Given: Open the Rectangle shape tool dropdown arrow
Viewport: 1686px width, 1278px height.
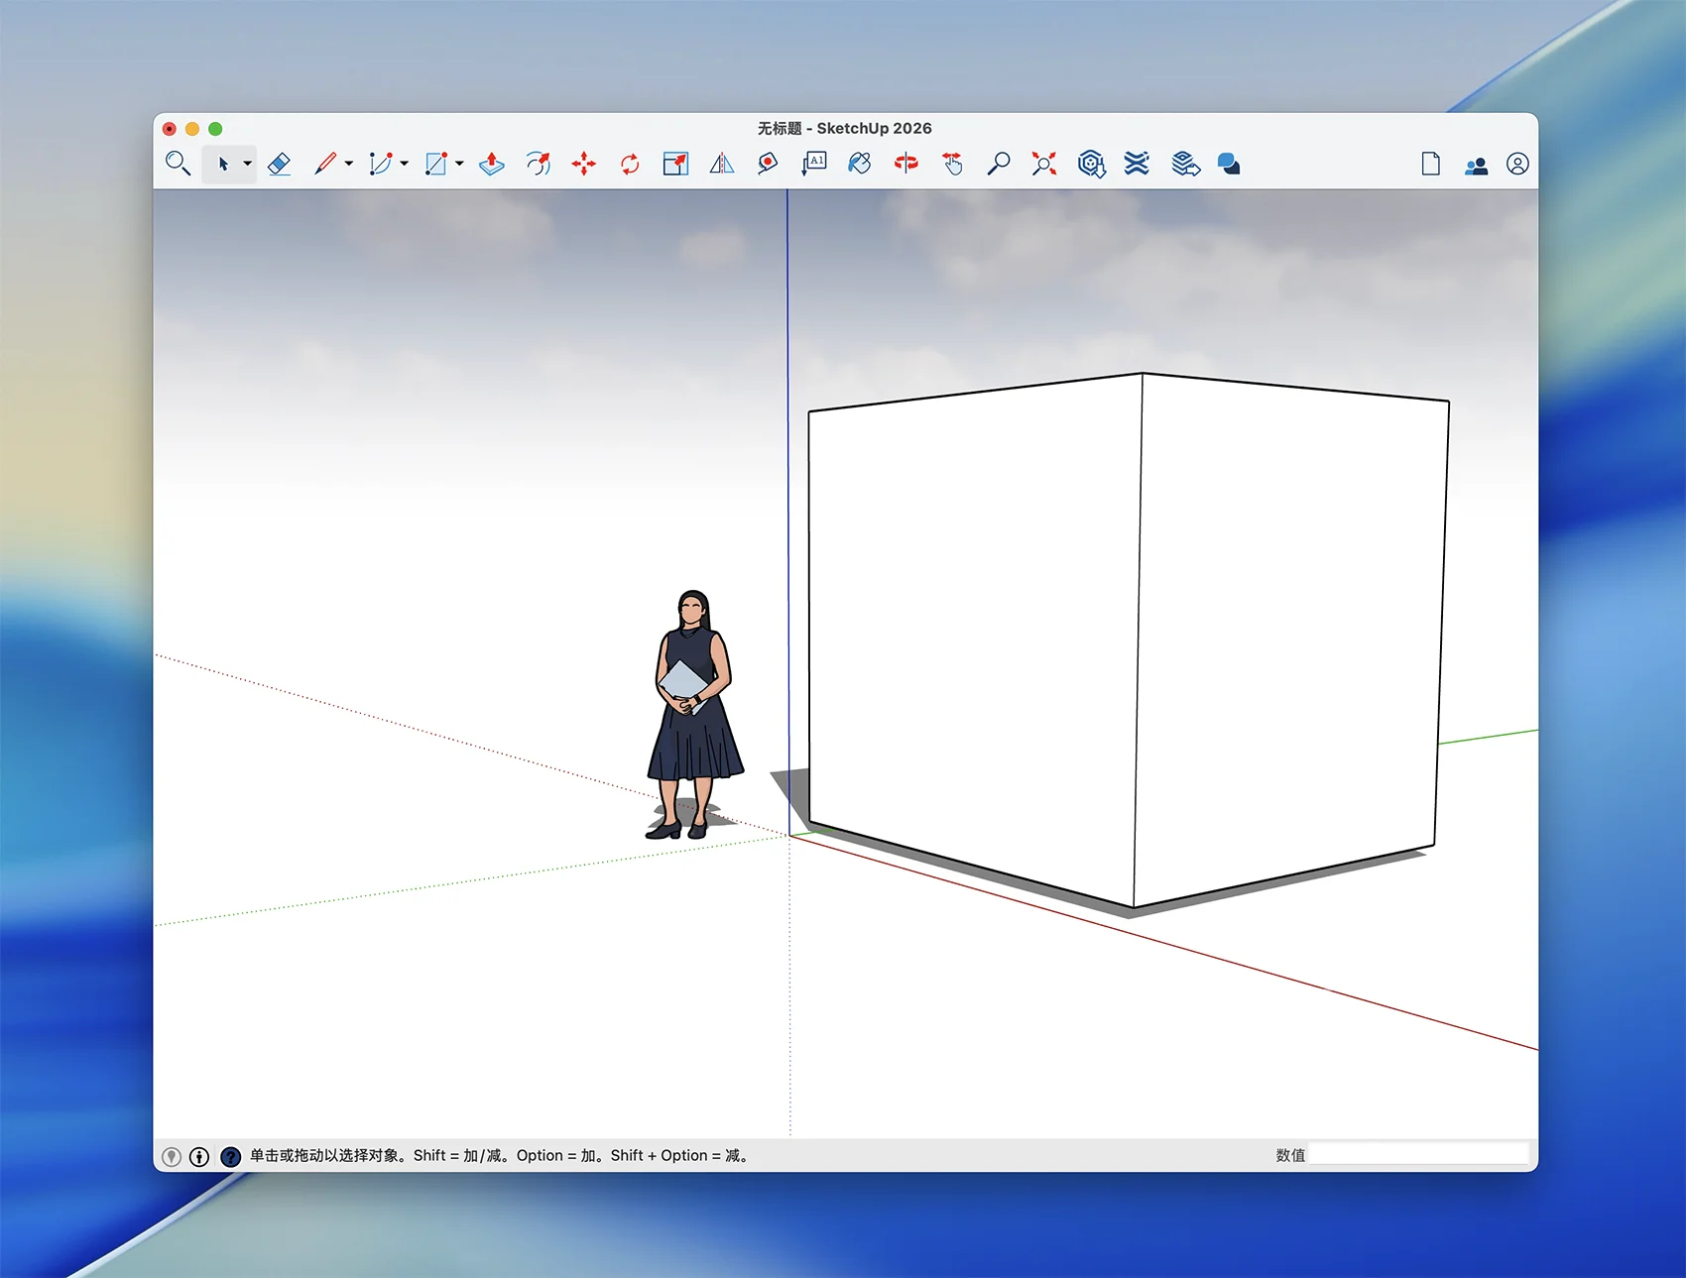Looking at the screenshot, I should tap(459, 164).
